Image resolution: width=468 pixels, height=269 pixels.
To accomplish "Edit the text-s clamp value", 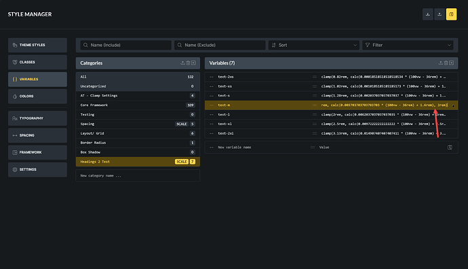I will 383,96.
